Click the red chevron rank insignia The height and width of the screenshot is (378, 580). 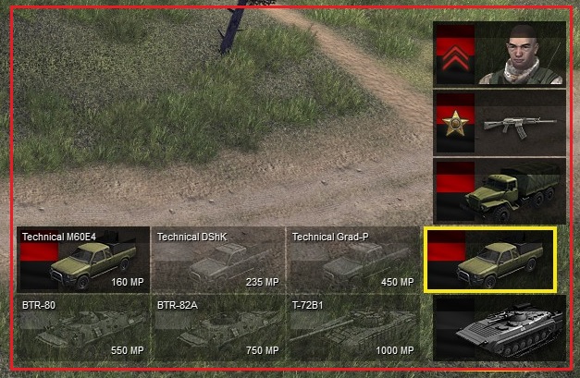tap(455, 58)
